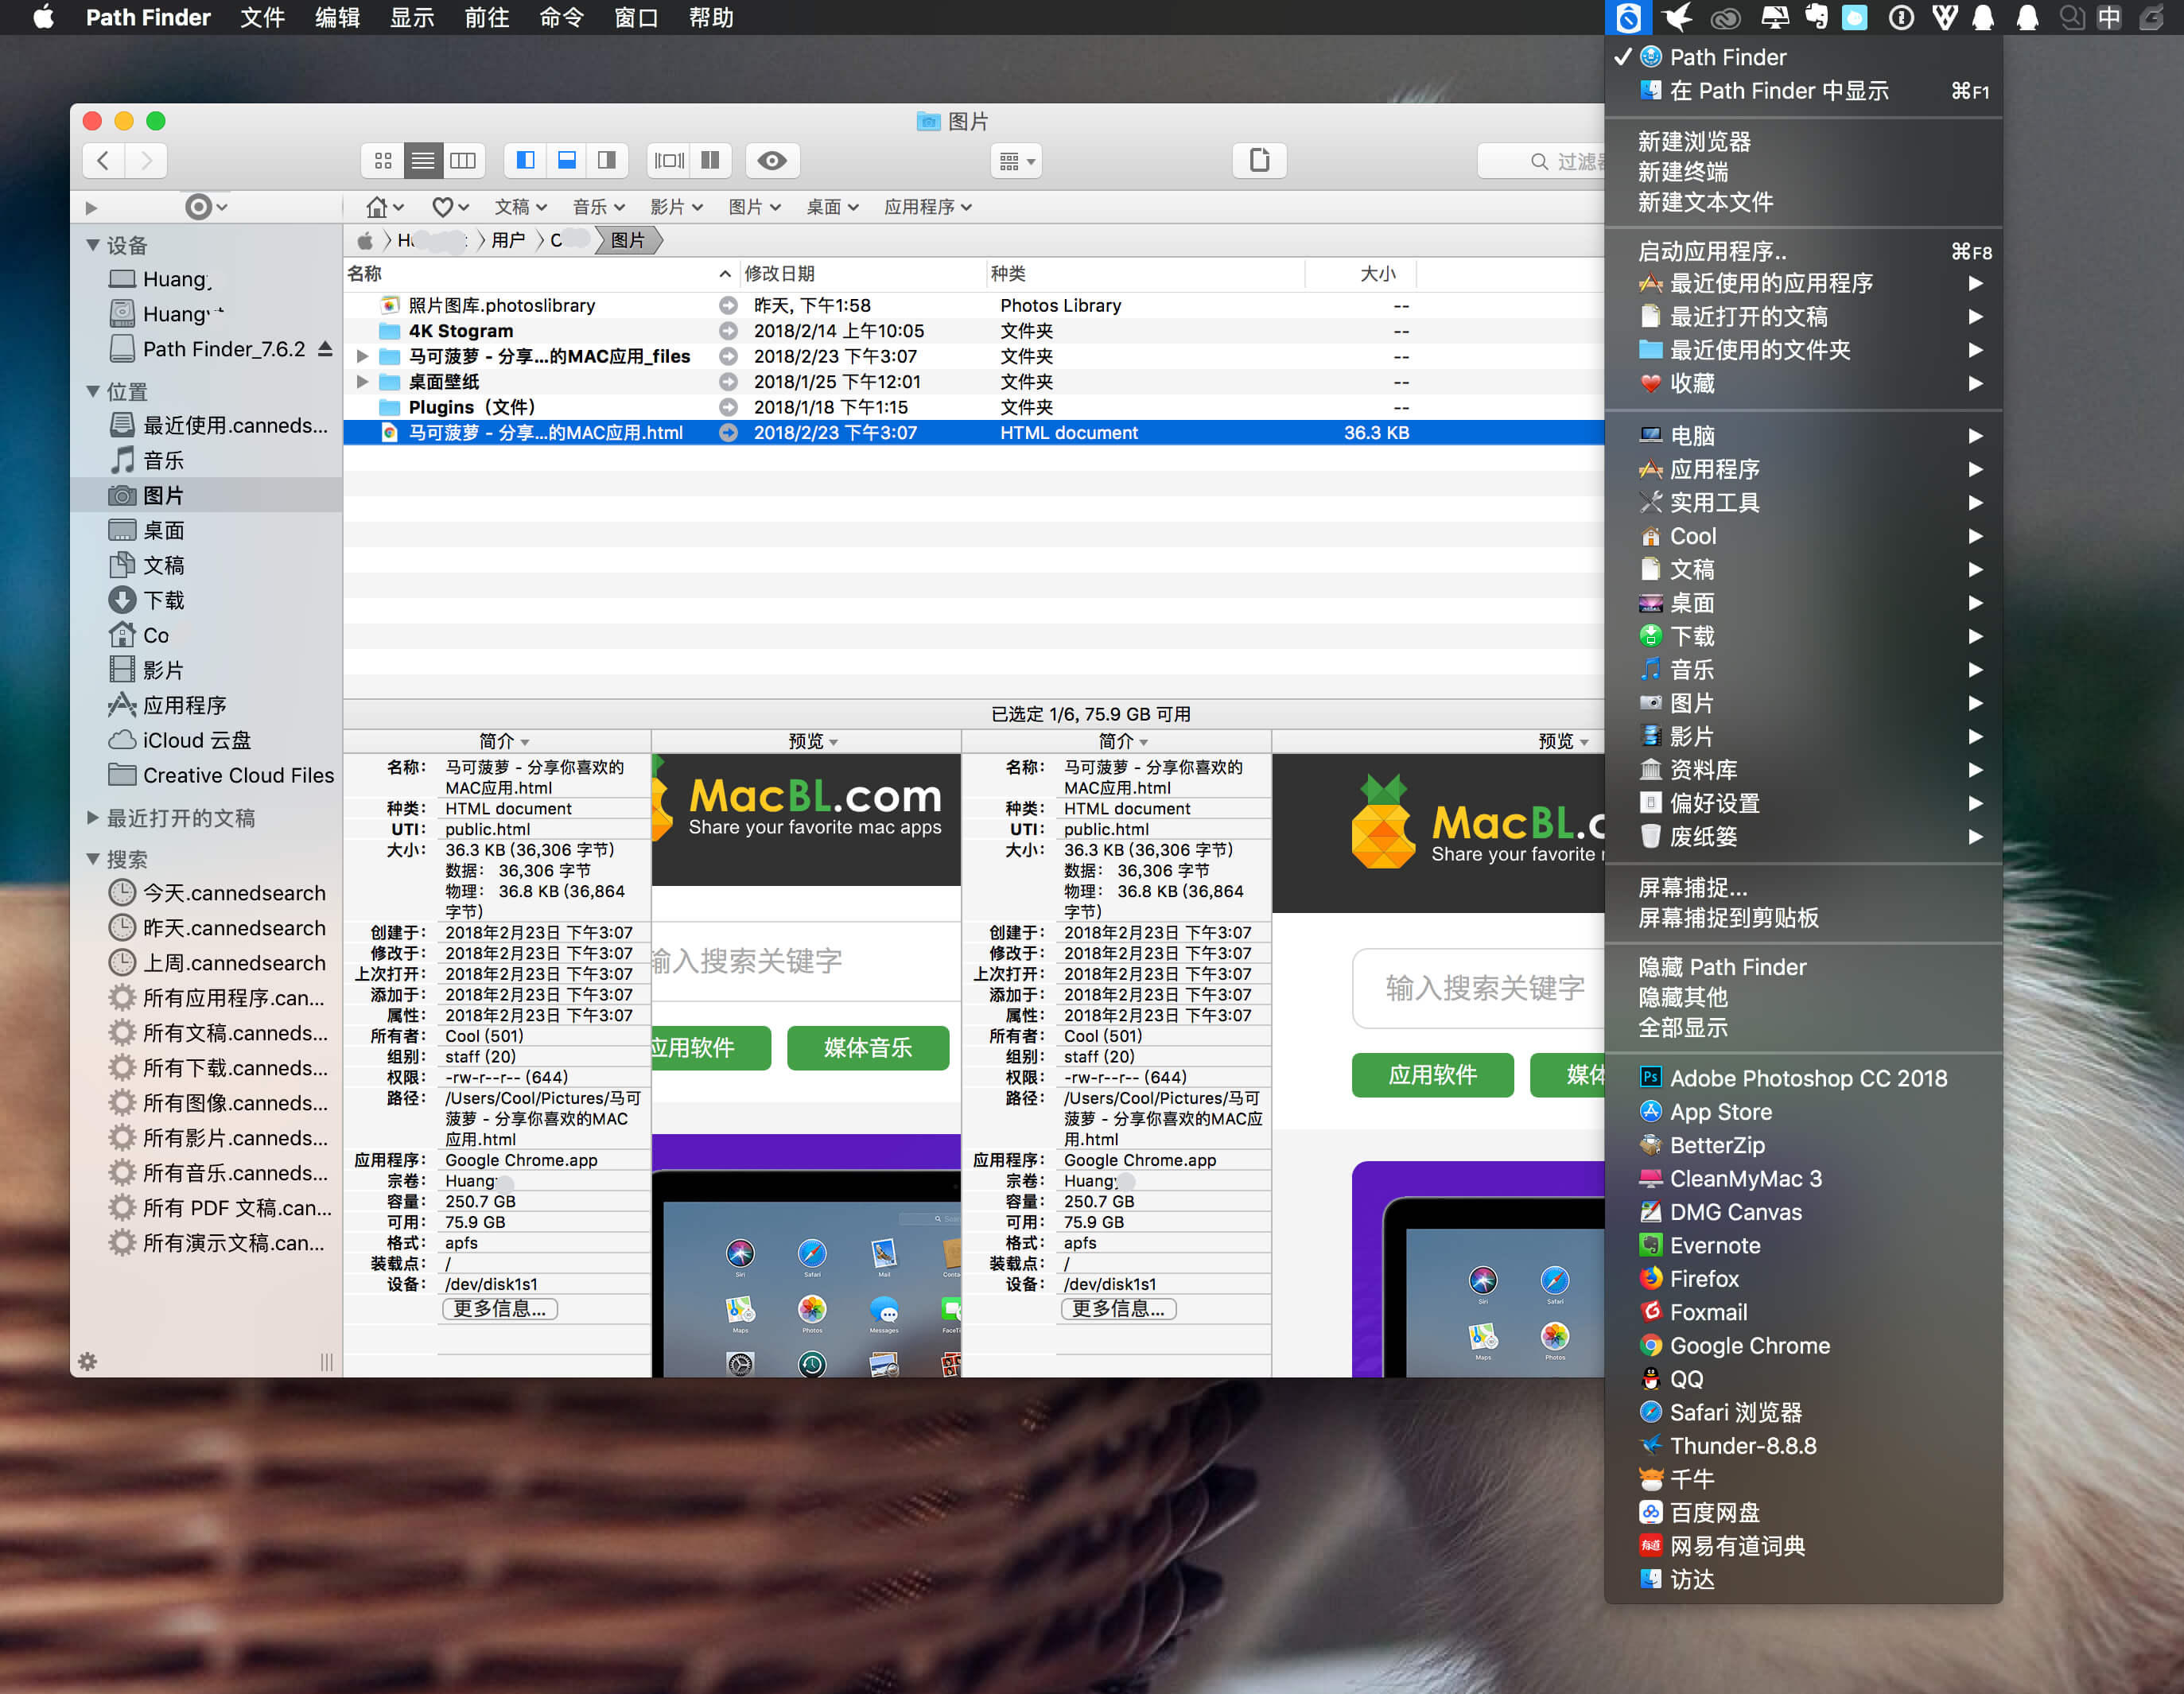Open the left 预览 panel dropdown
The height and width of the screenshot is (1694, 2184).
point(813,741)
